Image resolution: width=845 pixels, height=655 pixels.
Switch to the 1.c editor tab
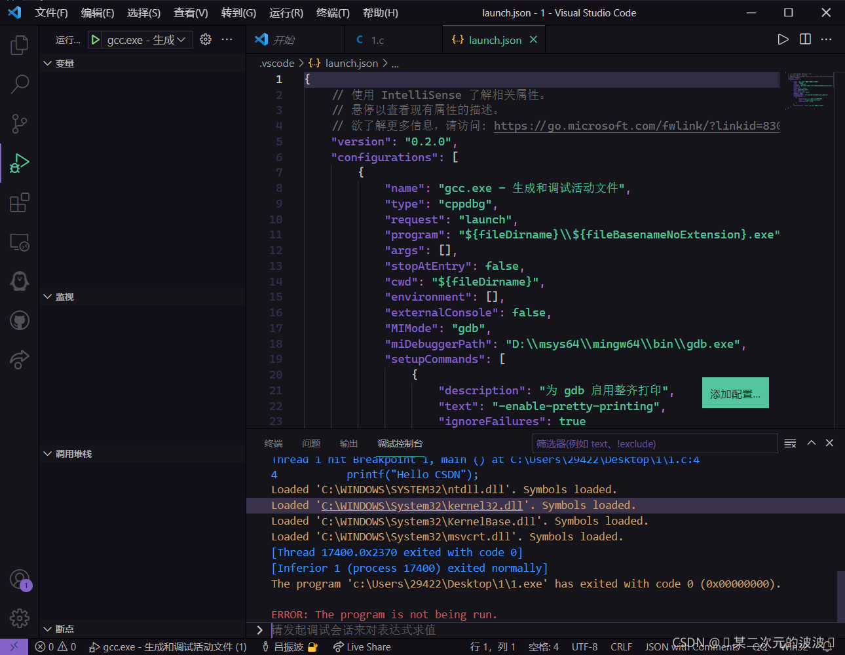tap(393, 40)
